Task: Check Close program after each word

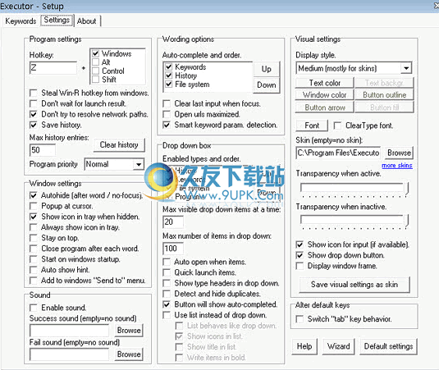Action: 34,249
